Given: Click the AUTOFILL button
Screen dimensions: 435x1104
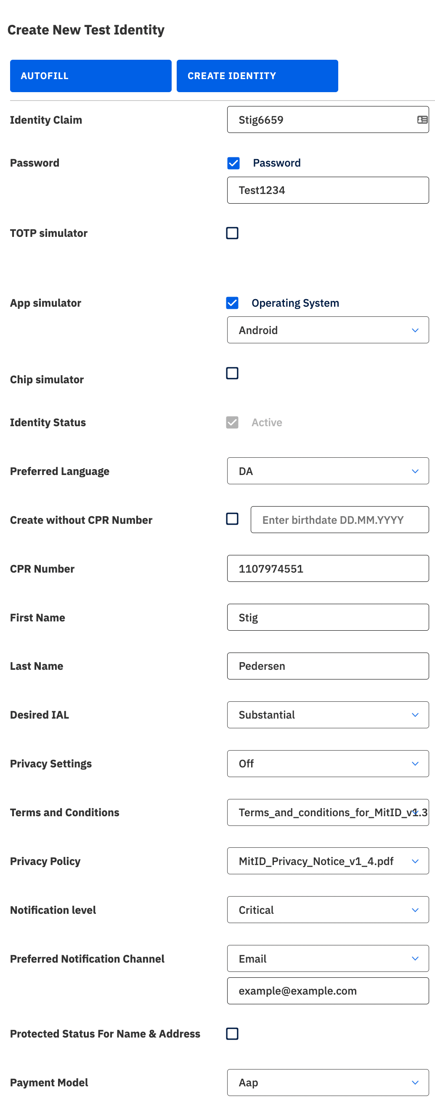Looking at the screenshot, I should click(x=90, y=76).
